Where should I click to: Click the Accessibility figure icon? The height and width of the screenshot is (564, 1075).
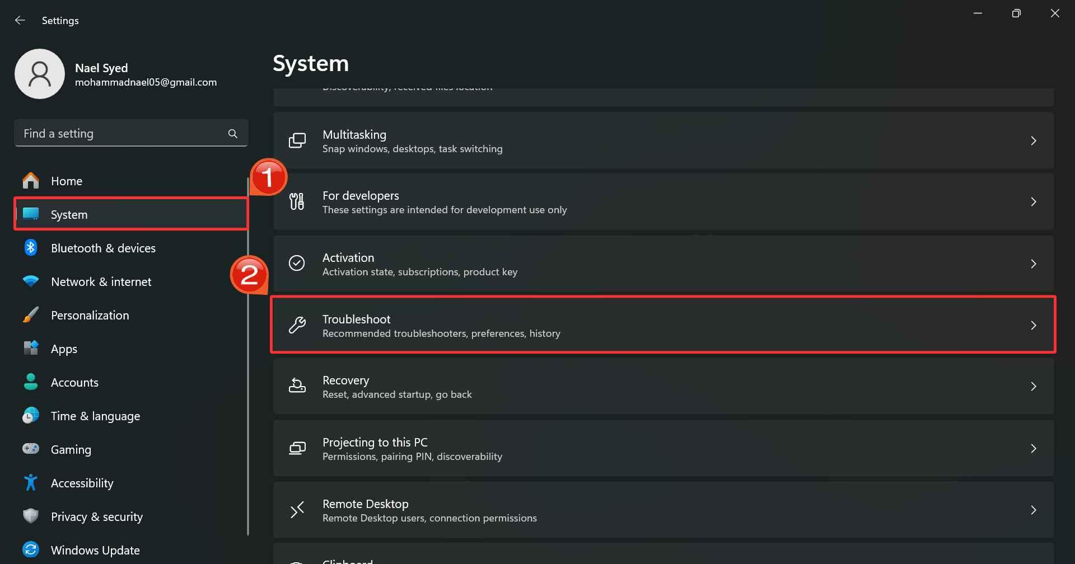pos(31,483)
